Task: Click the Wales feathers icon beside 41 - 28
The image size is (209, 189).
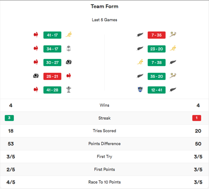Action: click(x=69, y=90)
